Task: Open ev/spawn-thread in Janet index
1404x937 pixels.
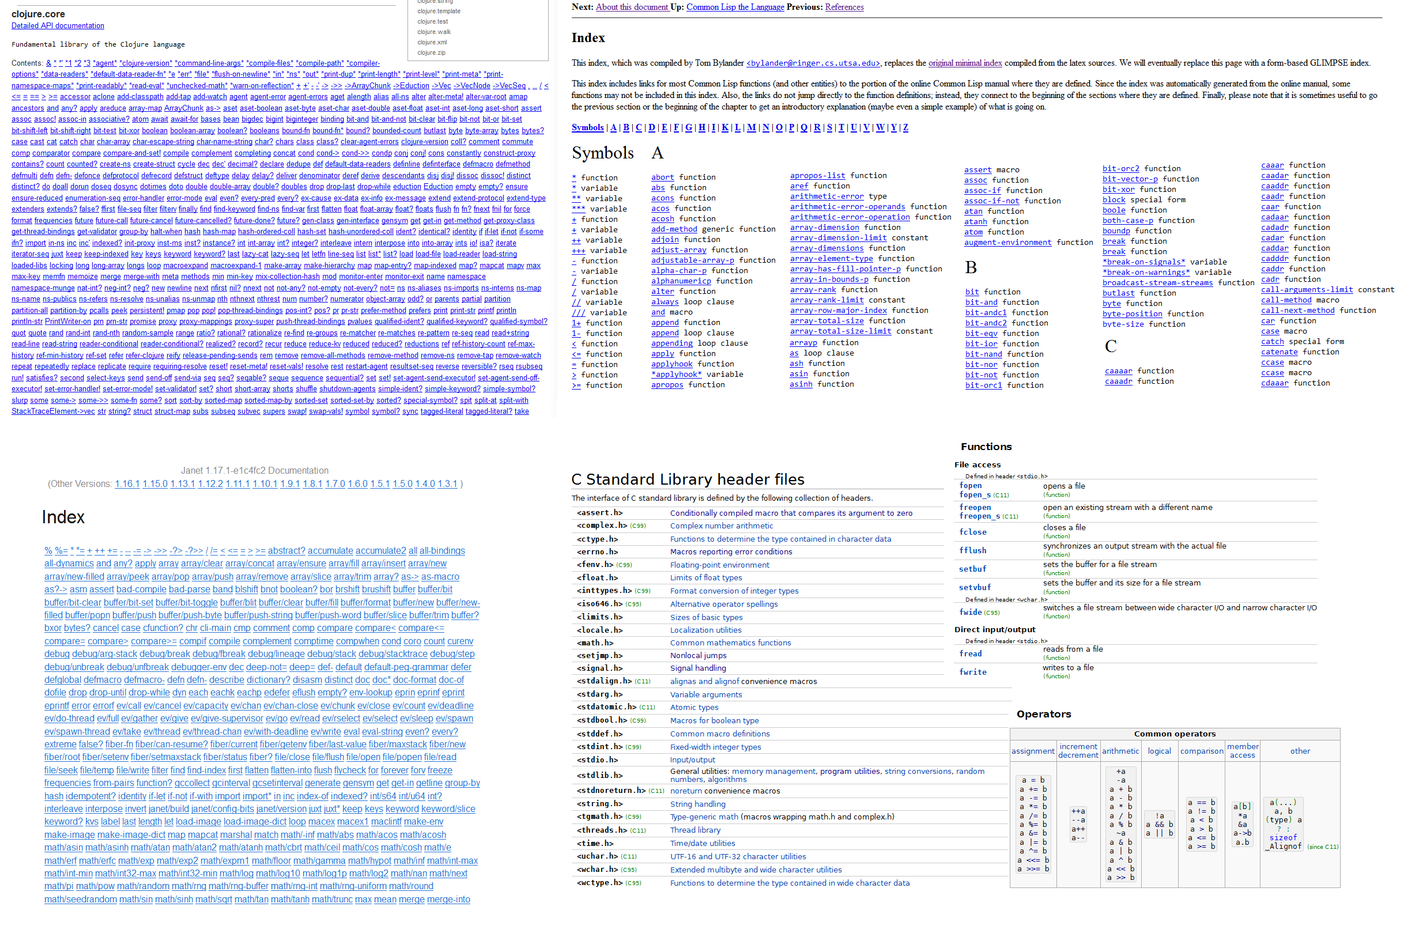Action: click(77, 732)
